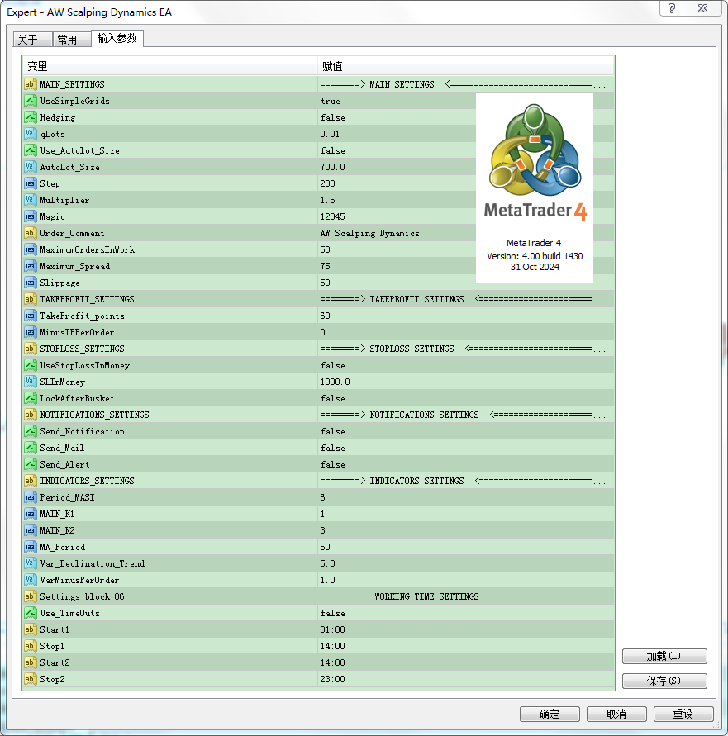Confirm settings with the 确定 button

[550, 714]
